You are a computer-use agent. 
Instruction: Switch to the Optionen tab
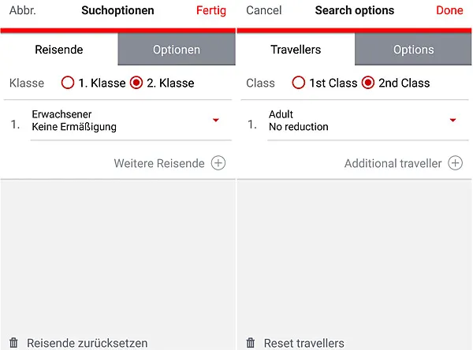coord(177,50)
